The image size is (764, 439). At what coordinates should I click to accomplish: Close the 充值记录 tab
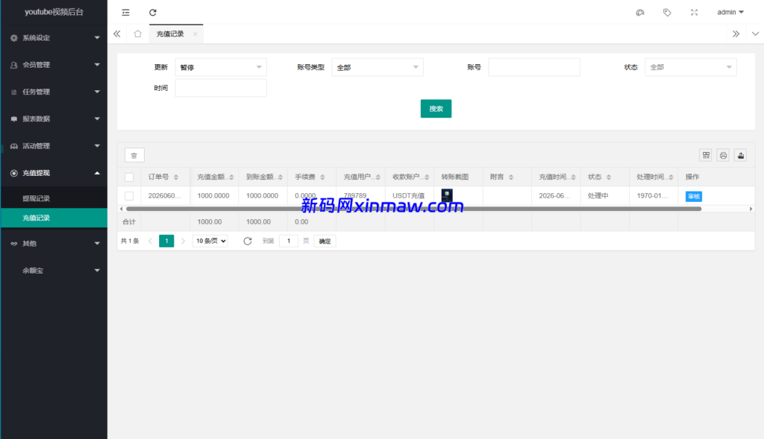point(195,34)
